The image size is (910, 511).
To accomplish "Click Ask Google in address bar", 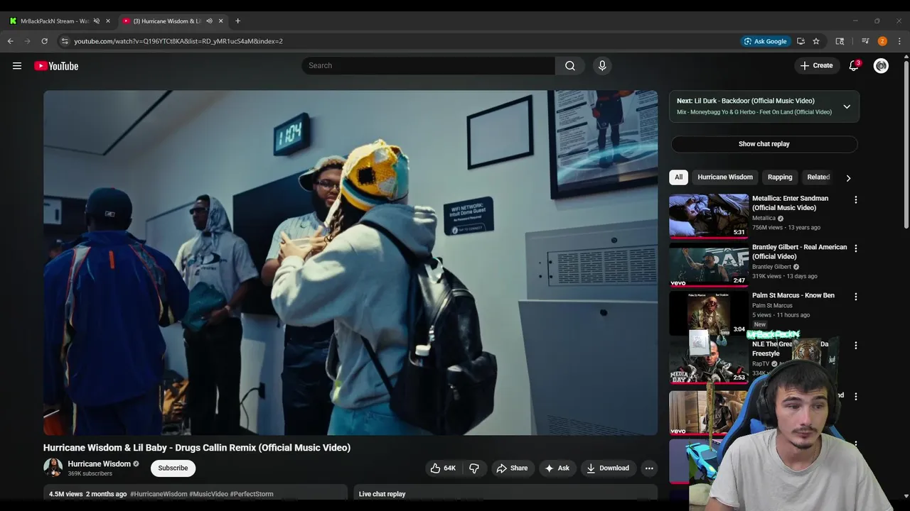I will (765, 41).
